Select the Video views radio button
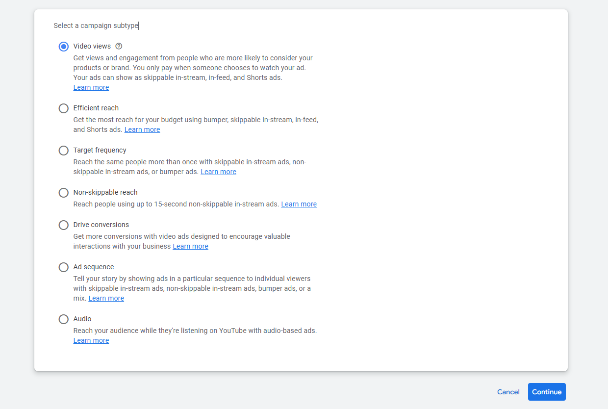Image resolution: width=608 pixels, height=409 pixels. (x=63, y=47)
